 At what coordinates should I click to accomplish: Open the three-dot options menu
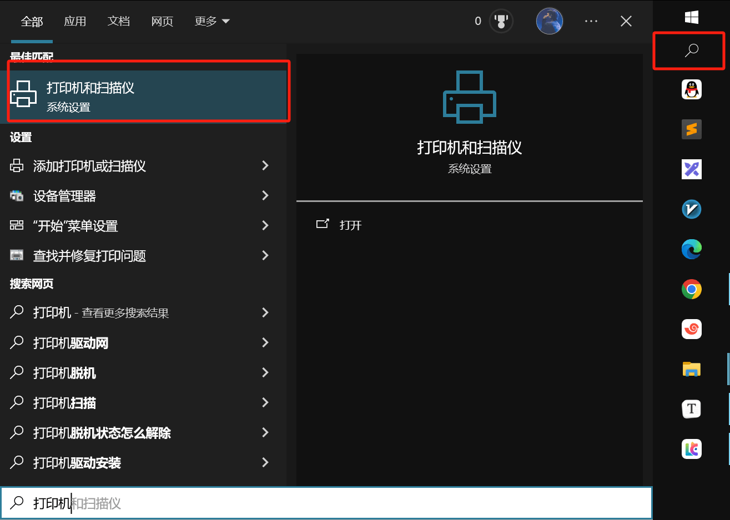(591, 22)
